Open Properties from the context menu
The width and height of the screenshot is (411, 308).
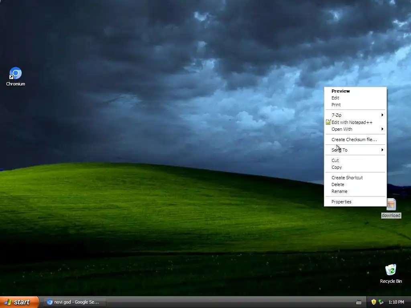tap(355, 202)
